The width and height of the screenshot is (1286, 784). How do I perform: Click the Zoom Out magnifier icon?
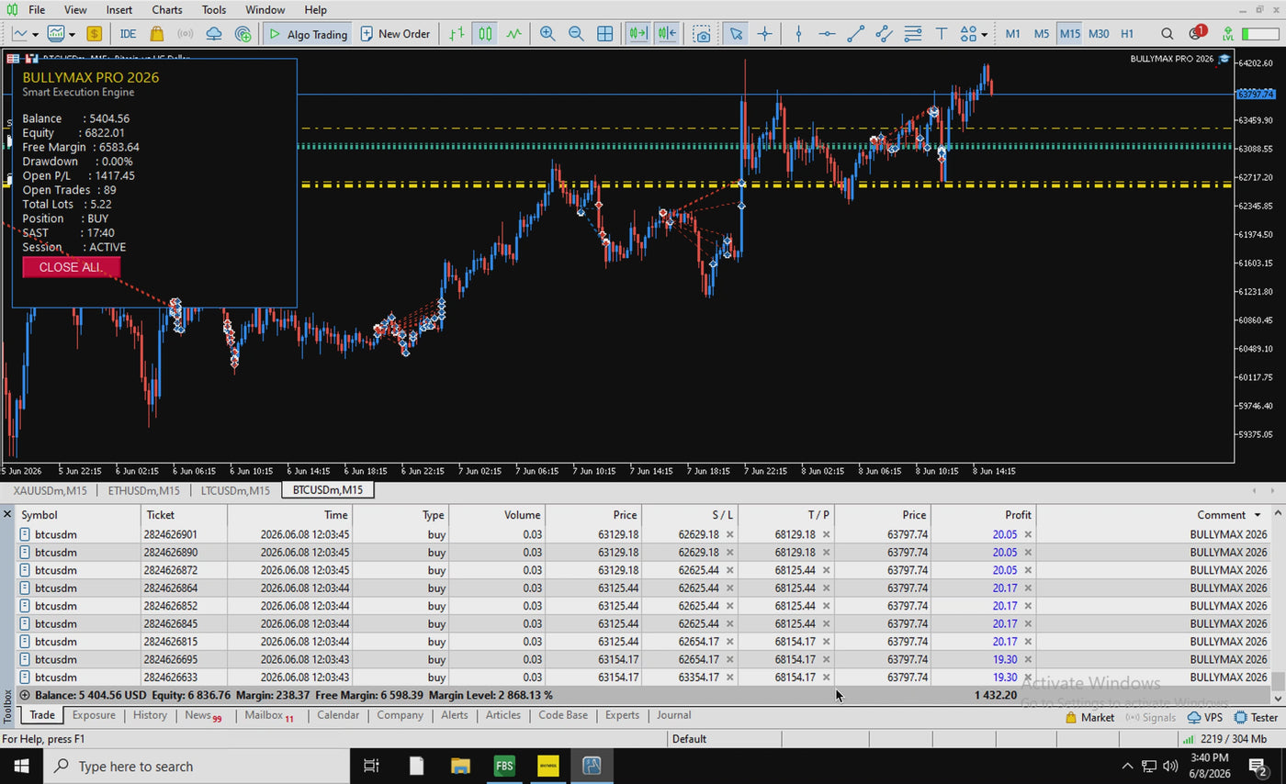tap(576, 34)
